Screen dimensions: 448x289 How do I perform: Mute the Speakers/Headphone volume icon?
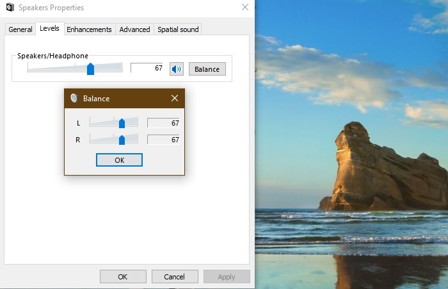(176, 69)
